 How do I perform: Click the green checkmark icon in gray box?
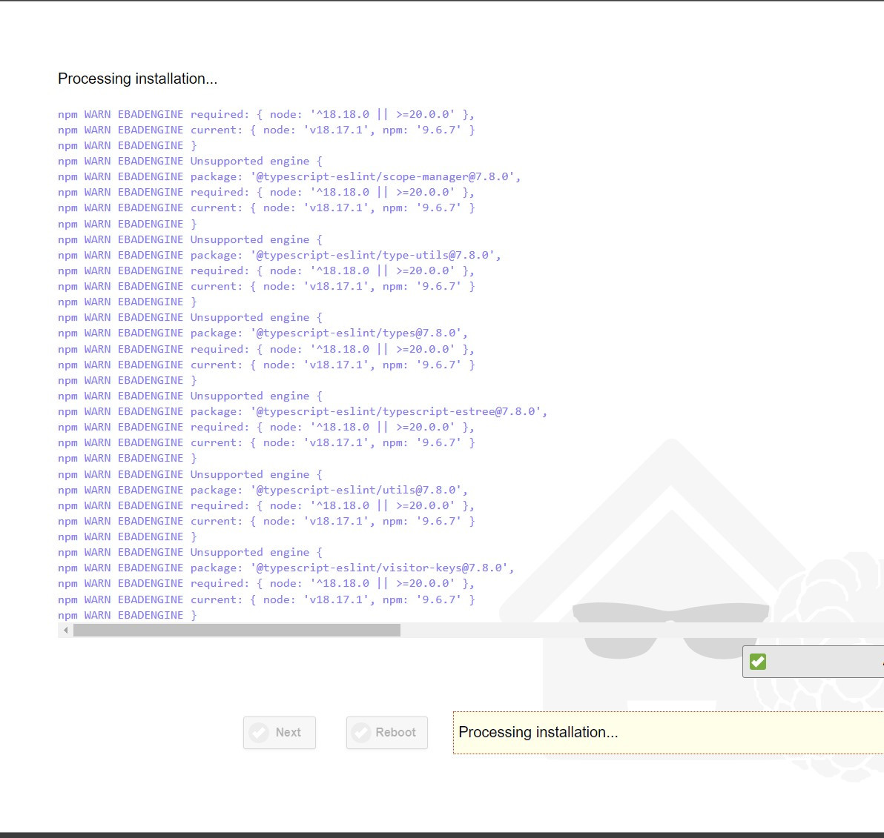point(758,662)
